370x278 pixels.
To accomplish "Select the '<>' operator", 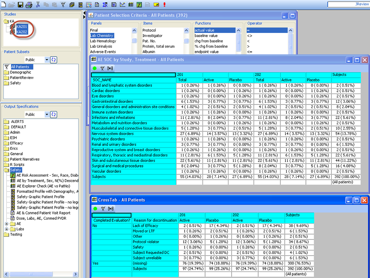I will (249, 36).
